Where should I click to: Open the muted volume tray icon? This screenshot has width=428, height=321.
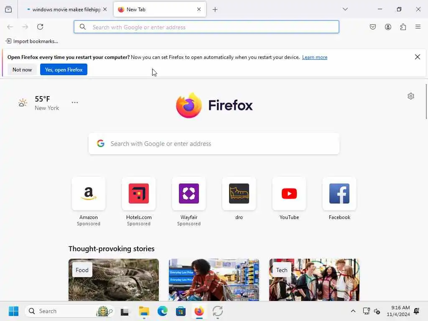[377, 311]
